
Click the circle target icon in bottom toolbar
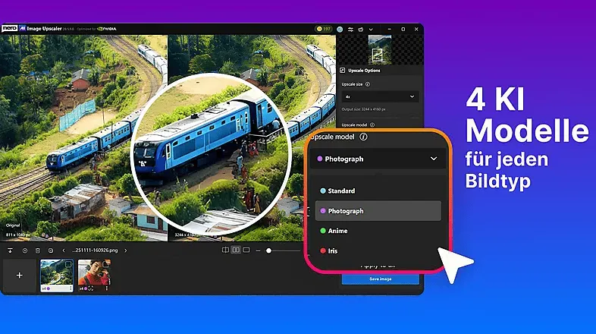tap(25, 250)
